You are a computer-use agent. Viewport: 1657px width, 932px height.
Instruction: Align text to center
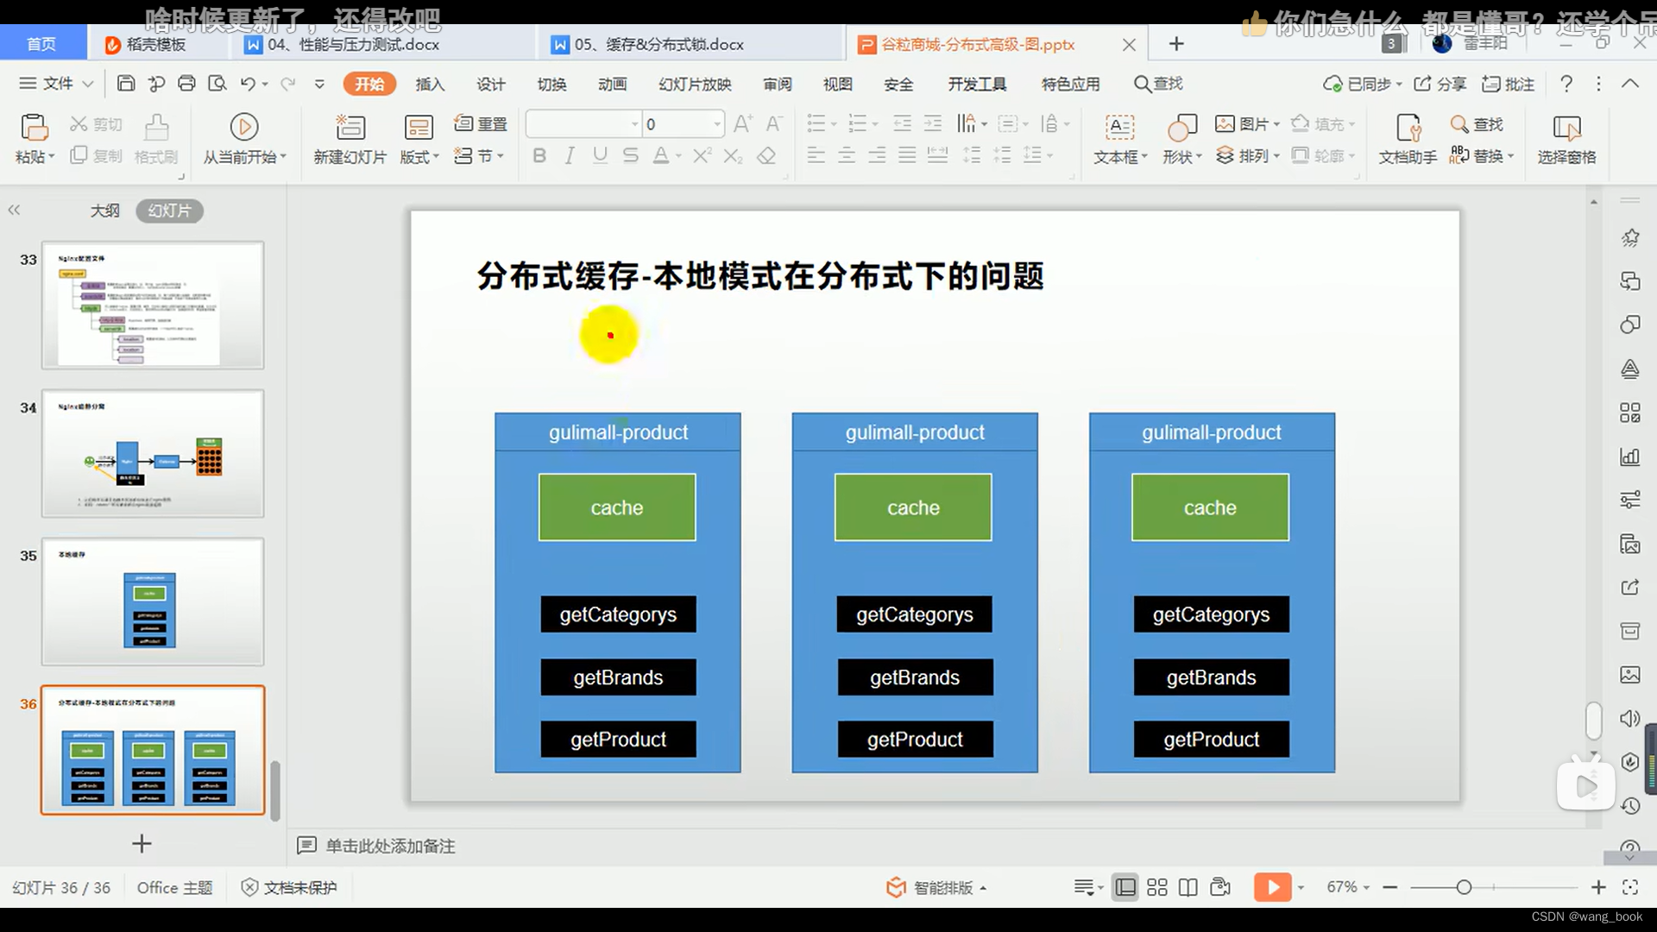847,155
